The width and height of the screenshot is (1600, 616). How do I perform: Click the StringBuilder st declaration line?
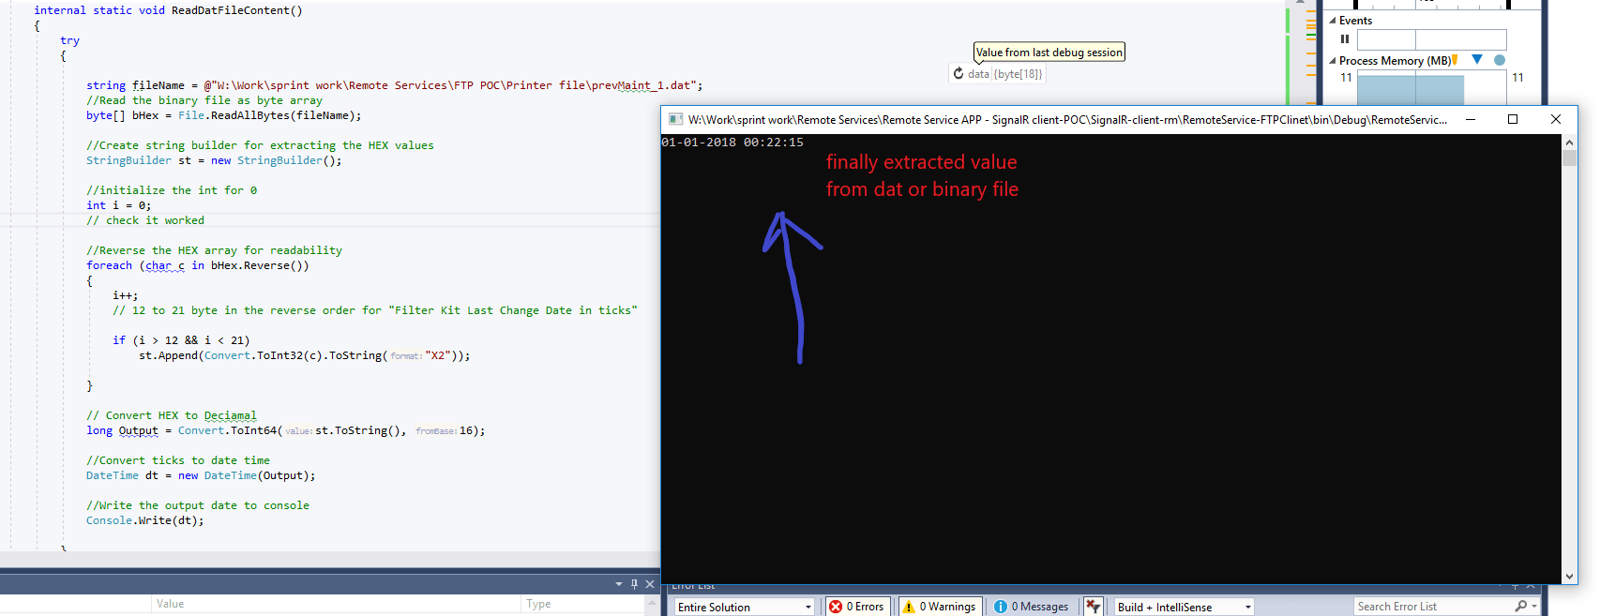click(x=214, y=160)
